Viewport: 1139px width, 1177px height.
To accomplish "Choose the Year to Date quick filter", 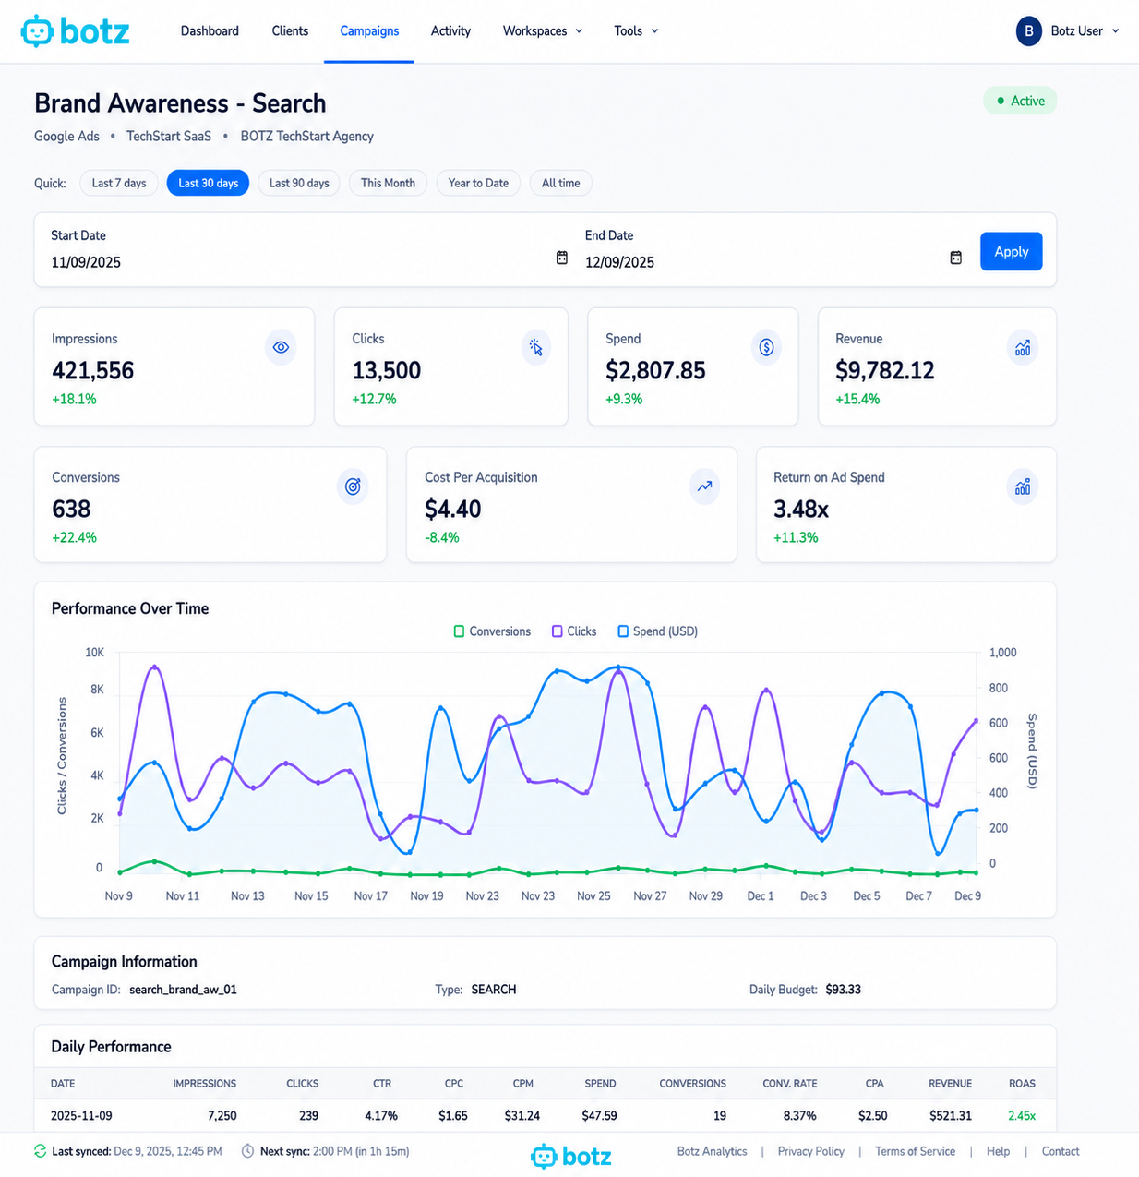I will (478, 183).
